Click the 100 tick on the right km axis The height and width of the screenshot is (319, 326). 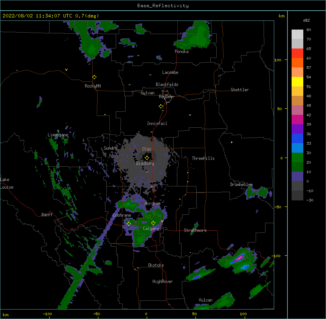(278, 60)
